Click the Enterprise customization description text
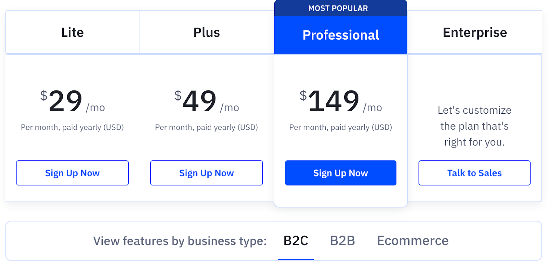Viewport: 548px width, 268px height. [x=474, y=126]
